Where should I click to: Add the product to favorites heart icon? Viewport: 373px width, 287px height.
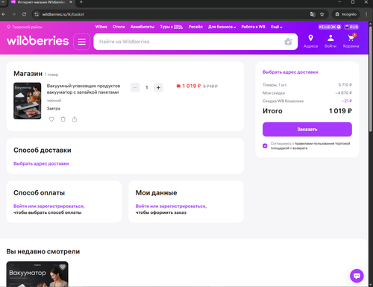[x=51, y=119]
